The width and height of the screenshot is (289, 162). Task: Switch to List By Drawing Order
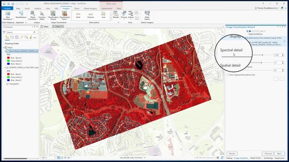pyautogui.click(x=7, y=37)
